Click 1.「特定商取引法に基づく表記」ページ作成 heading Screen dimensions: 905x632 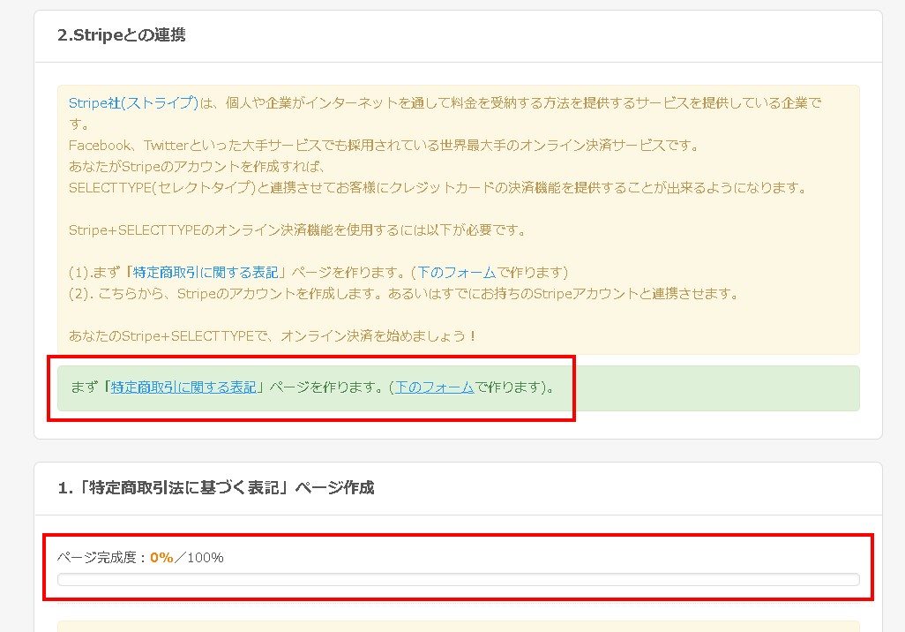[216, 488]
